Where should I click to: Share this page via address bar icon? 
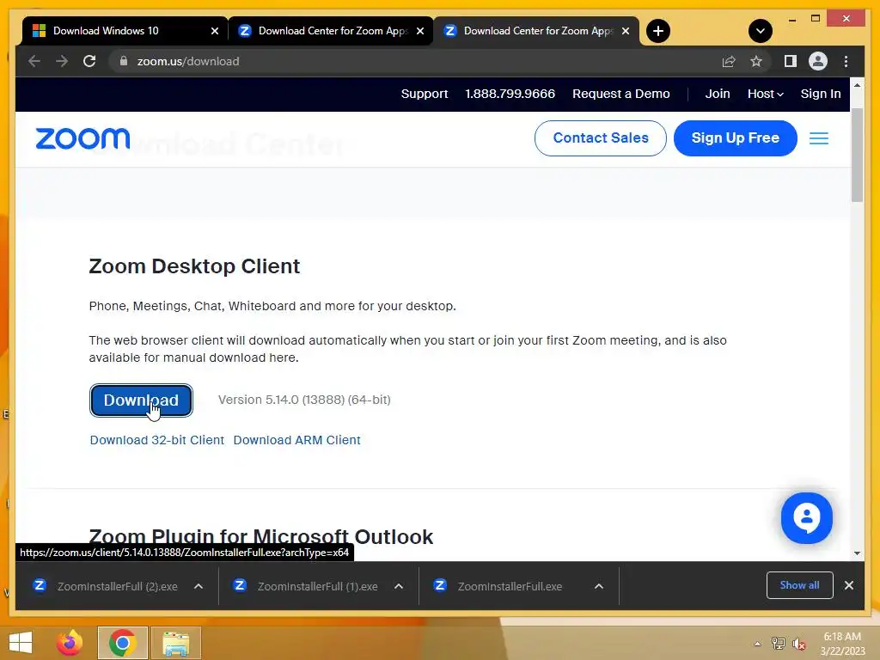pos(729,61)
